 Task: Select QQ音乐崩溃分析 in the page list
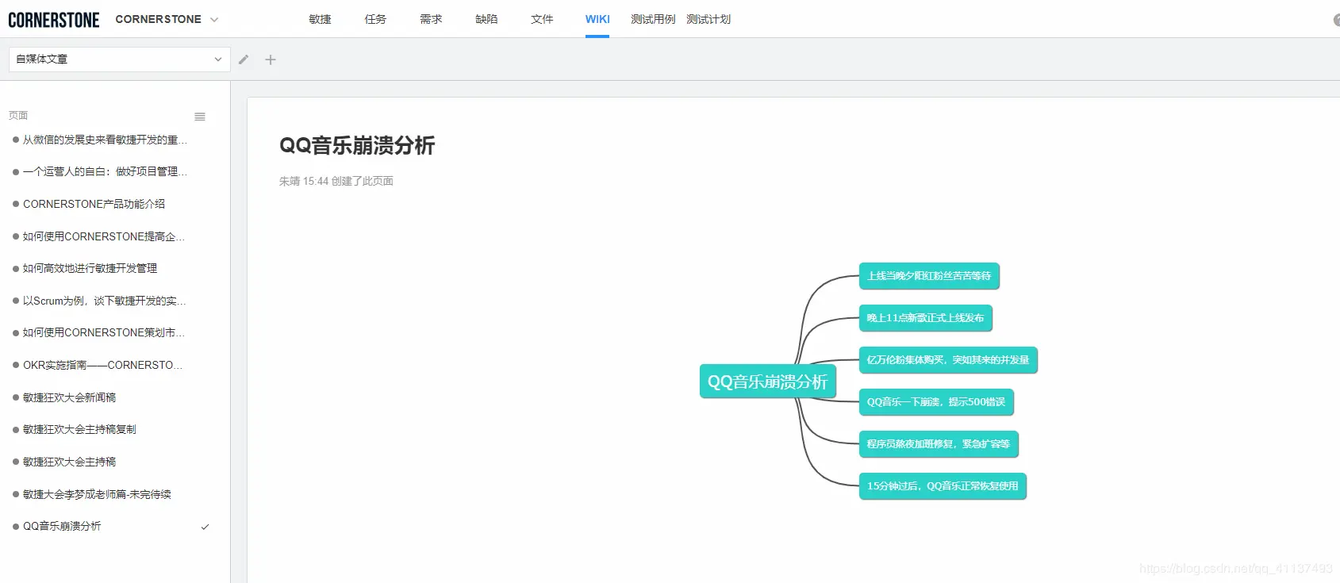(x=62, y=526)
